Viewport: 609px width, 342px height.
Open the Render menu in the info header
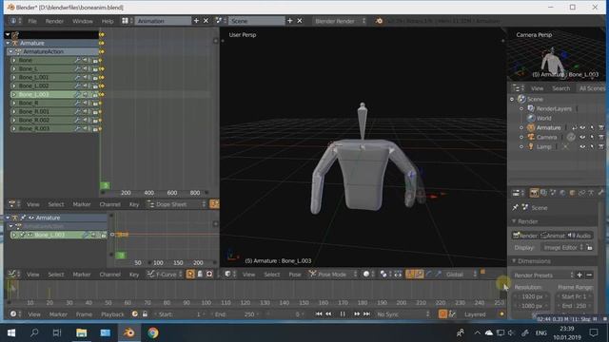point(54,21)
